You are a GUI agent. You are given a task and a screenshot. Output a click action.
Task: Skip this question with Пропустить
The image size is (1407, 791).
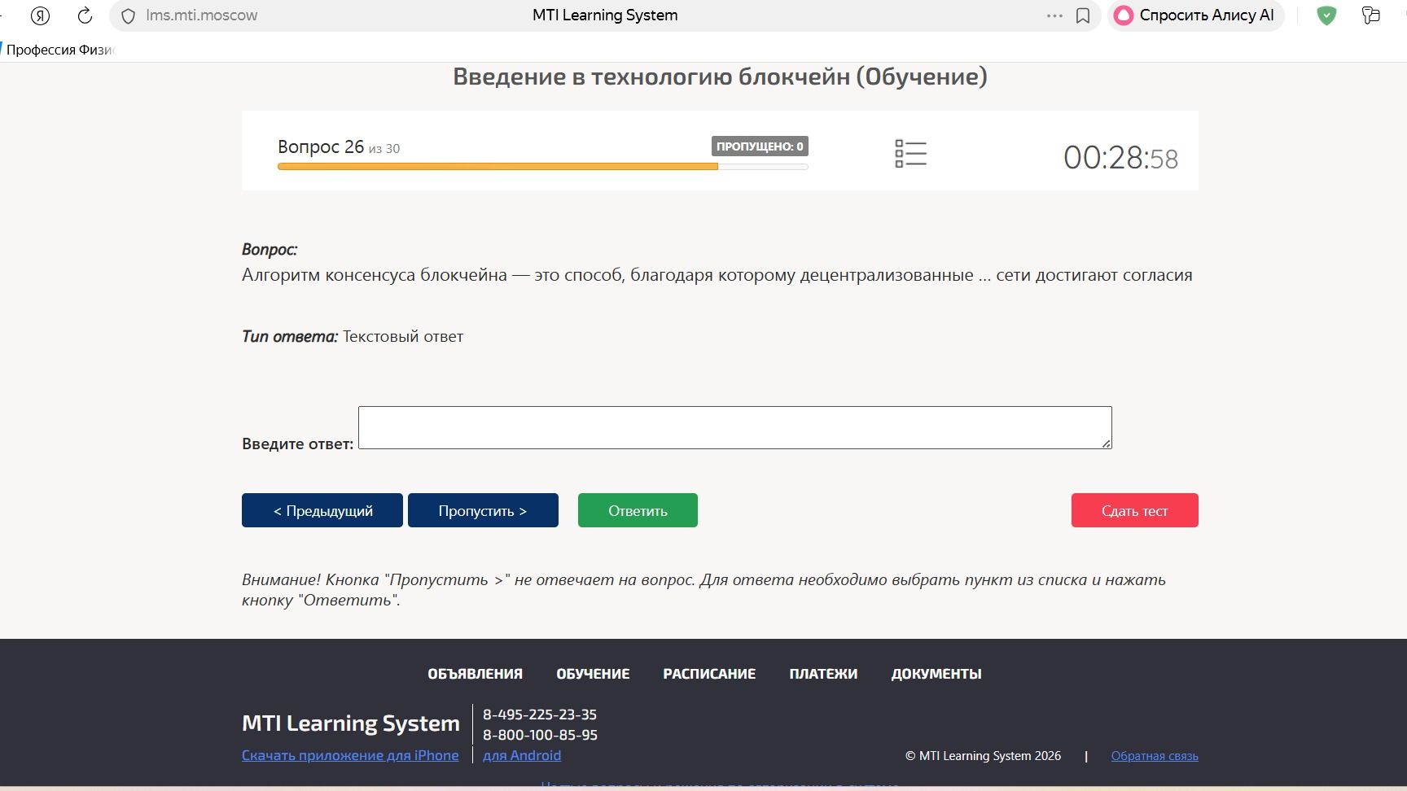click(x=483, y=510)
